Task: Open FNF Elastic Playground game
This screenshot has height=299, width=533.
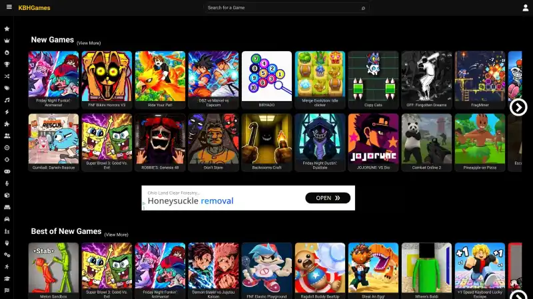Action: pos(267,270)
